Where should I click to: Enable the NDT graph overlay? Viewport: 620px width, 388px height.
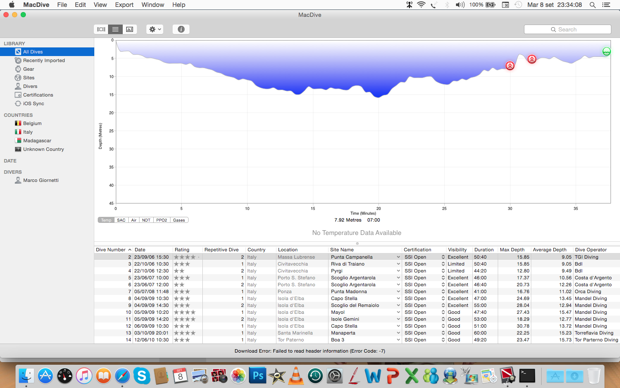point(146,220)
